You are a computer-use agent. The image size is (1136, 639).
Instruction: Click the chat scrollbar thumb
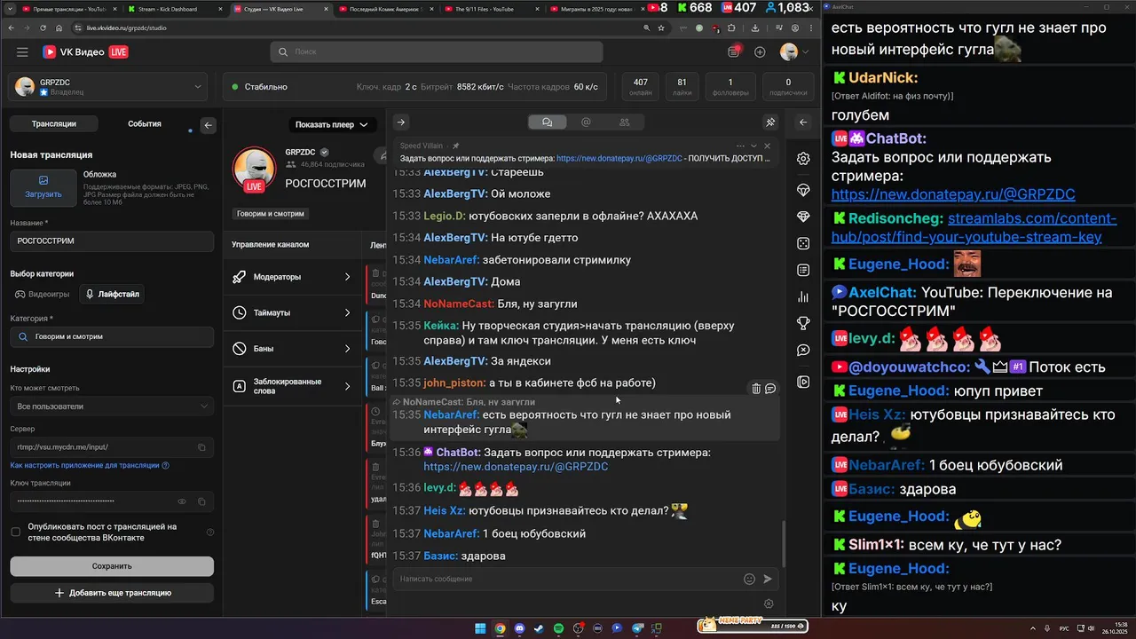pyautogui.click(x=783, y=543)
